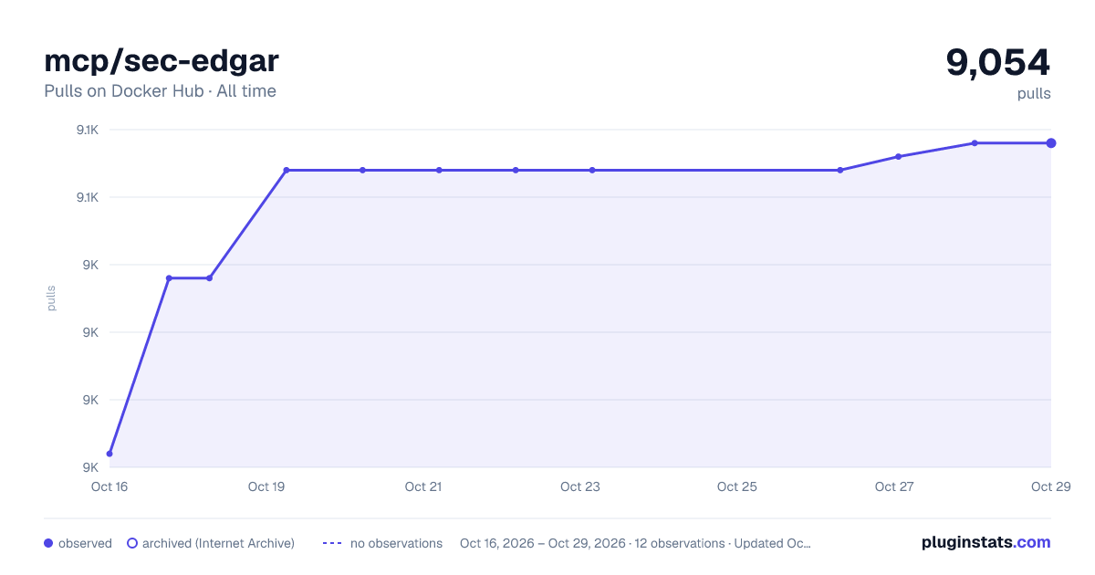Click the date range and observations footer text

635,543
